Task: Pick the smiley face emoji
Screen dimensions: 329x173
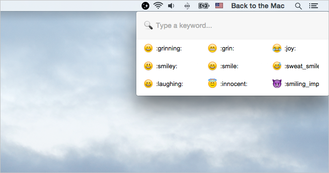Action: pyautogui.click(x=148, y=66)
